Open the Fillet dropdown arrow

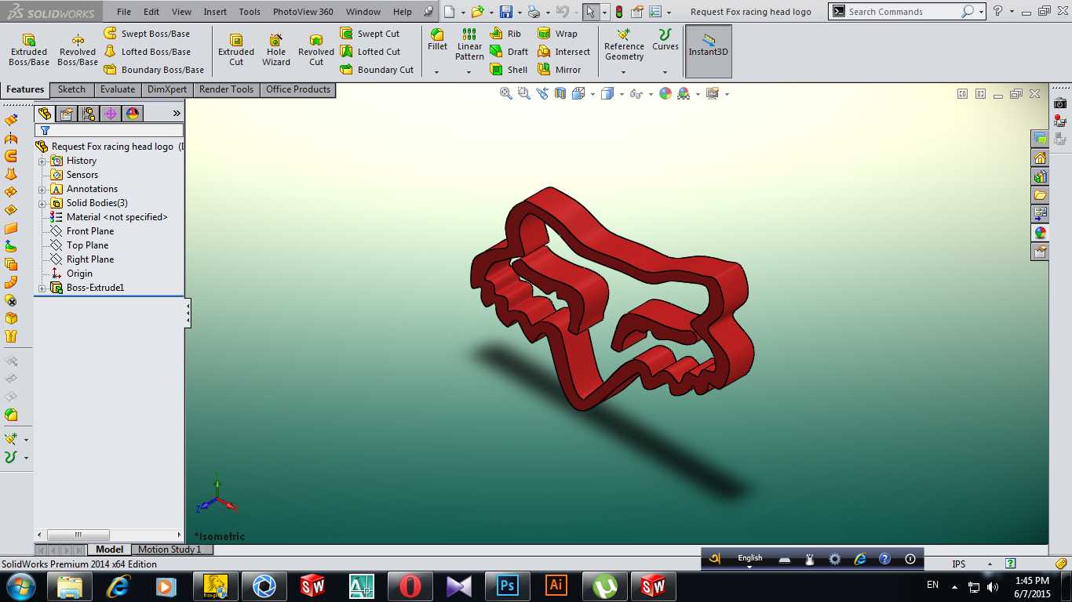coord(437,72)
